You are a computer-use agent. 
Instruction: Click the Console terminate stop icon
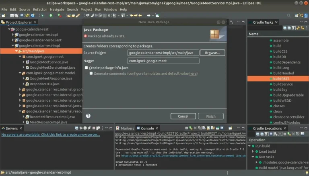(x=186, y=128)
